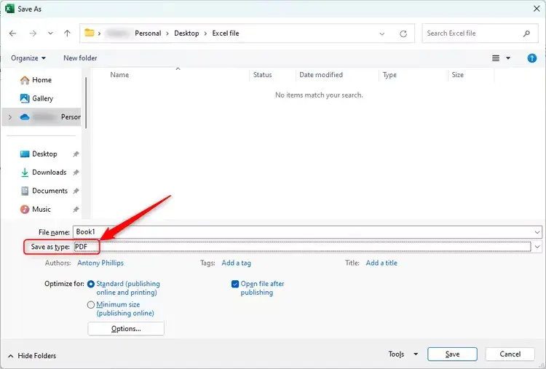546x369 pixels.
Task: Sort by Status column header
Action: point(263,75)
